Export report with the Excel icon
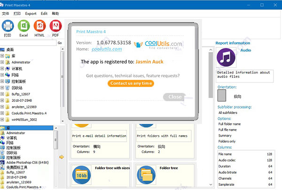 pos(24,26)
